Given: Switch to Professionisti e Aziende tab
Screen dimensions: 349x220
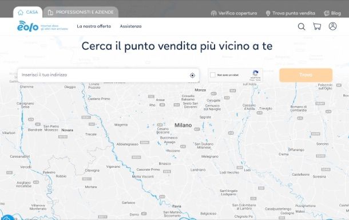Looking at the screenshot, I should pos(81,12).
